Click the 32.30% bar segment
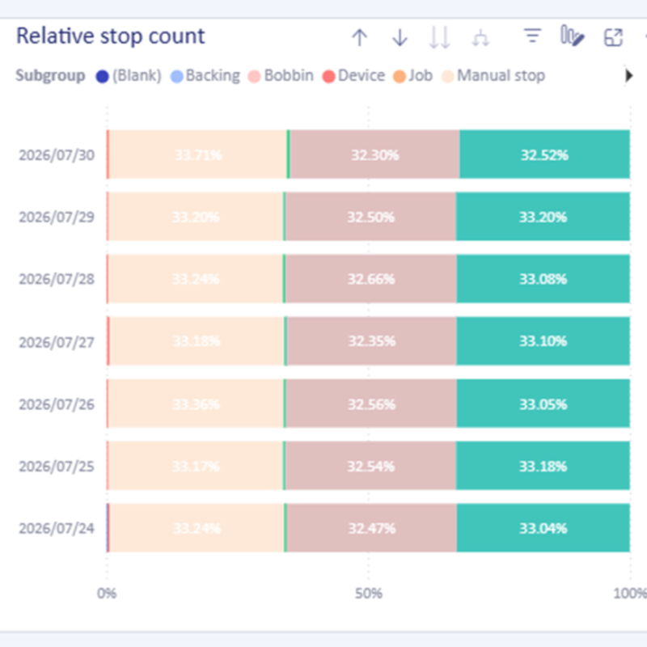The height and width of the screenshot is (647, 647). click(374, 154)
